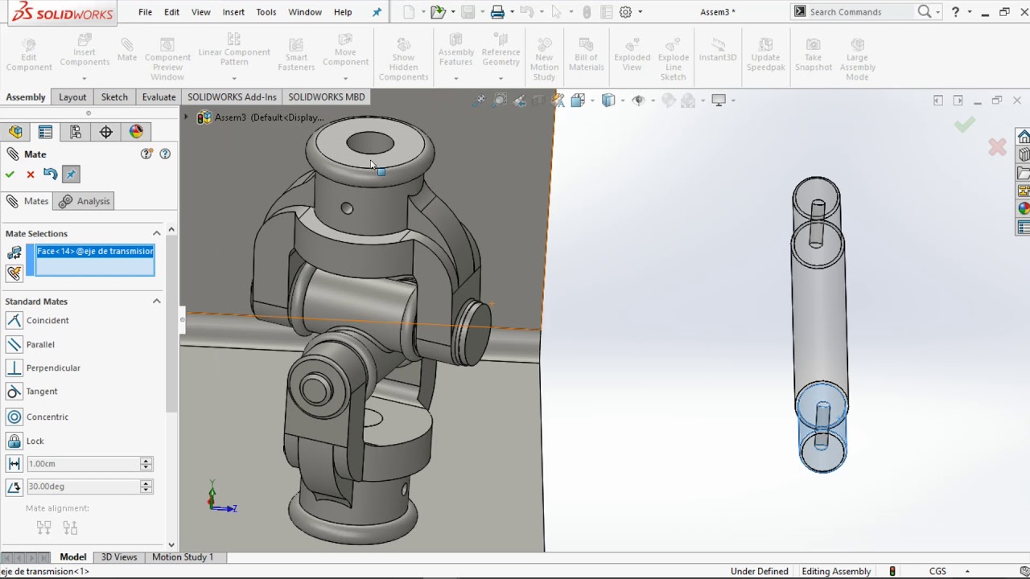Click the Zoom to Fit view icon
This screenshot has width=1030, height=579.
tap(480, 101)
